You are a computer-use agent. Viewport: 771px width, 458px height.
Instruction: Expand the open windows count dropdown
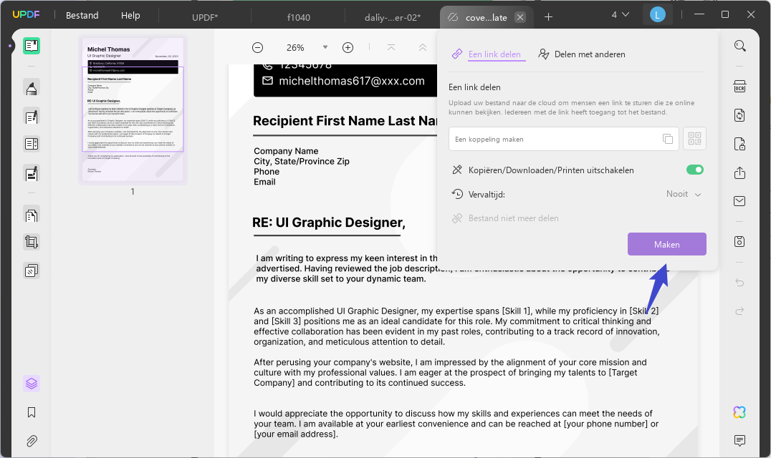(620, 15)
